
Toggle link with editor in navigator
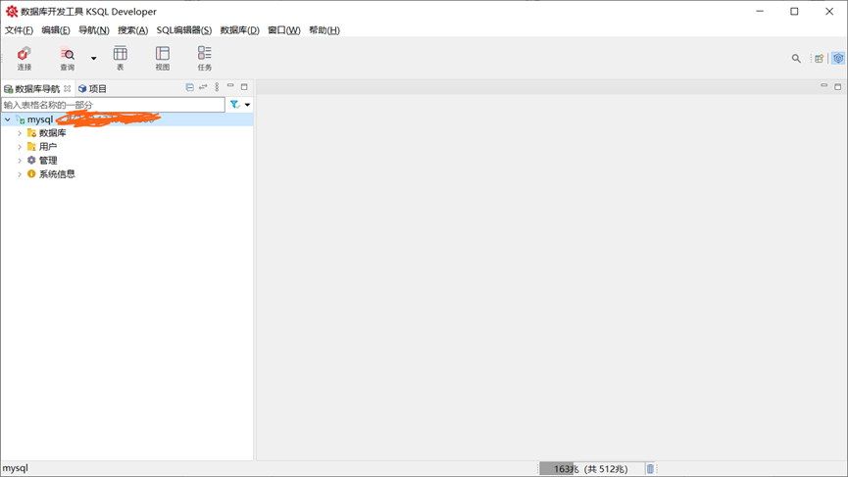coord(203,88)
